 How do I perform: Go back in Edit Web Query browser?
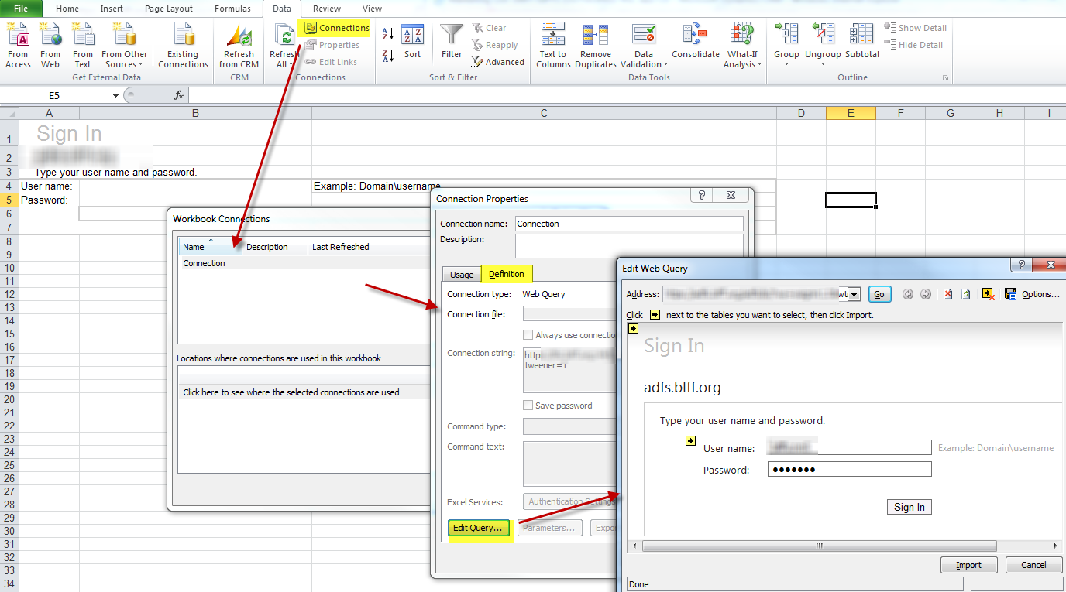908,294
